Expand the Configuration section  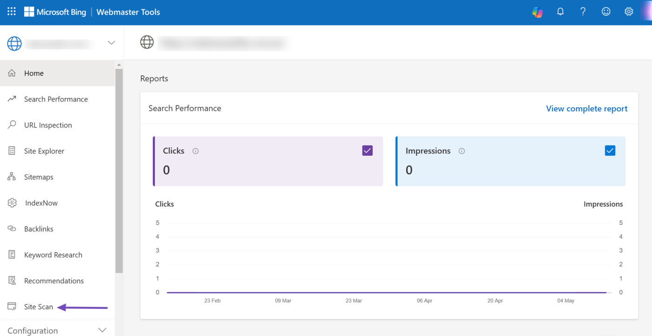102,330
